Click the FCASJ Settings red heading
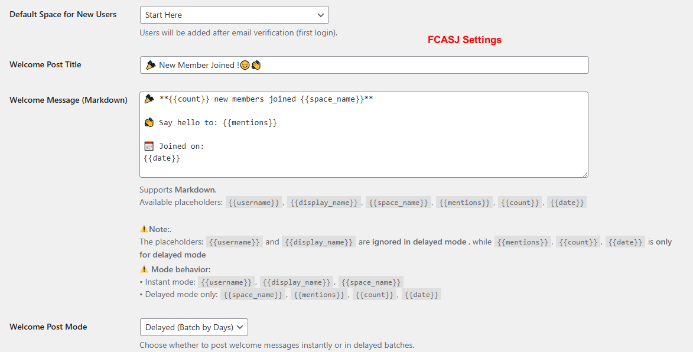 (464, 40)
